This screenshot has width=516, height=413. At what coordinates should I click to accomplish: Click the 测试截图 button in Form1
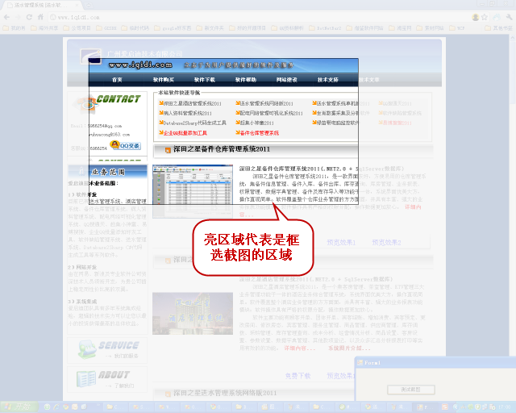[x=410, y=390]
